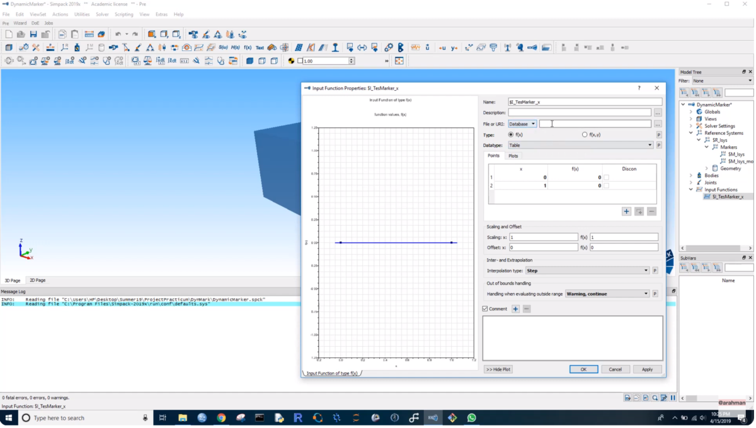756x428 pixels.
Task: Click the OK button
Action: click(x=583, y=369)
